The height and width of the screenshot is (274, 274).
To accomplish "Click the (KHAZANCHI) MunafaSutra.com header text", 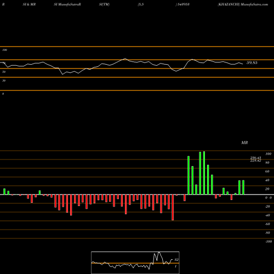I will [243, 4].
